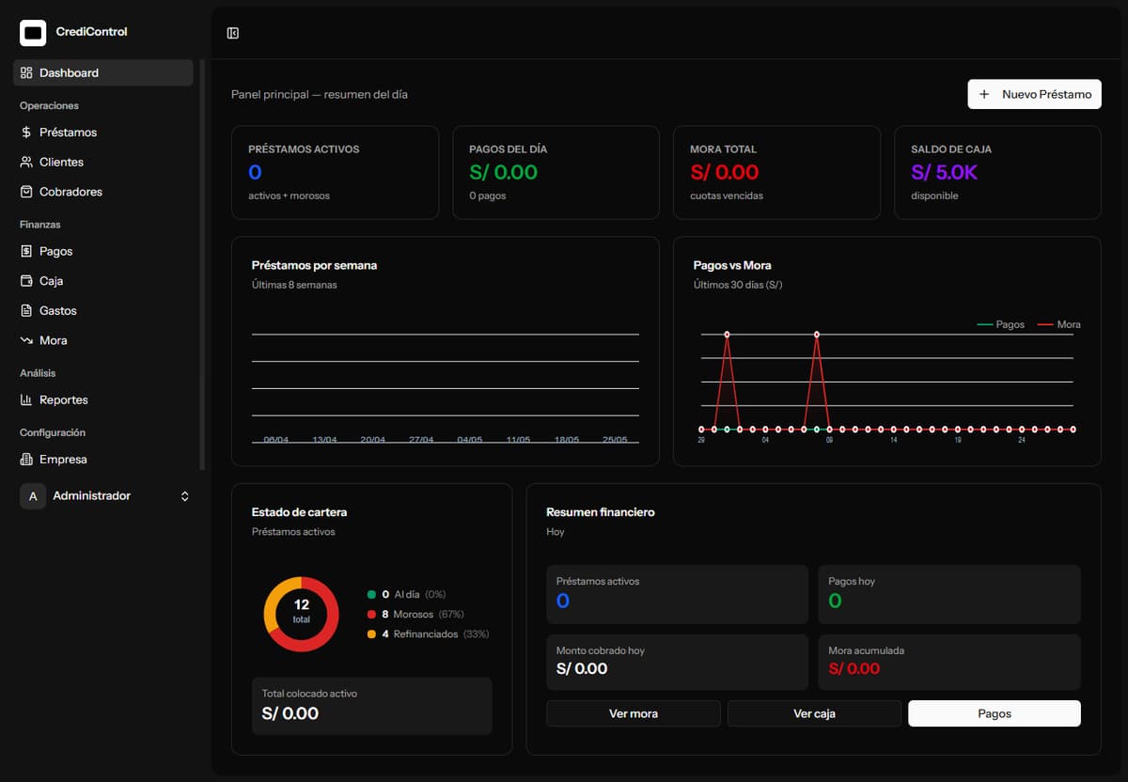Toggle the sidebar collapse icon
The height and width of the screenshot is (782, 1128).
(233, 33)
